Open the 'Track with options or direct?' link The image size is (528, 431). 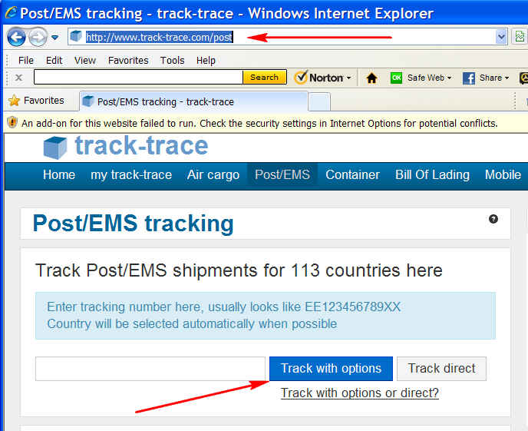coord(360,393)
